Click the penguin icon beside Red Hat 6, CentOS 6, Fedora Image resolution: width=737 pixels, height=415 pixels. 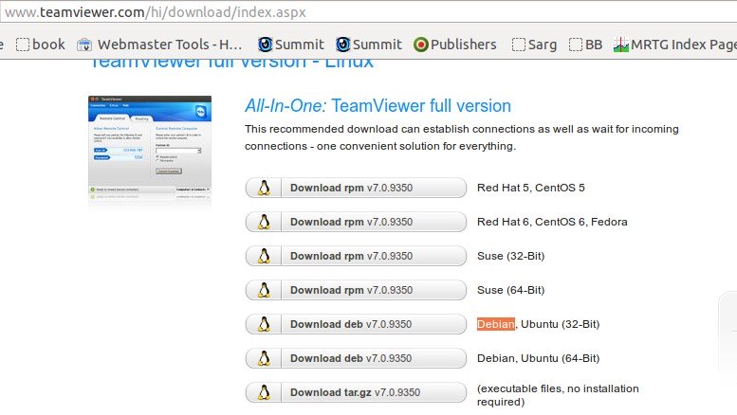coord(264,222)
